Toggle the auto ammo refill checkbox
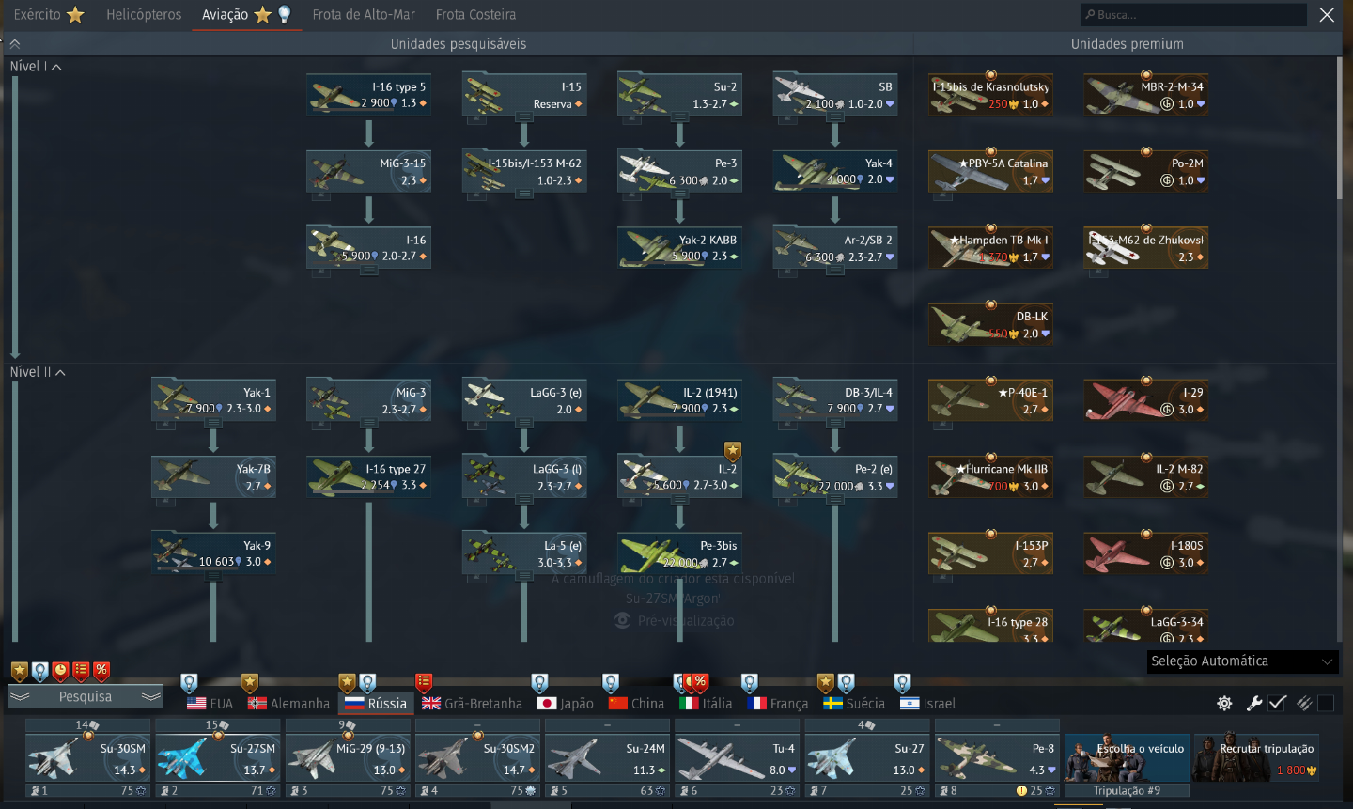This screenshot has height=809, width=1353. point(1326,703)
